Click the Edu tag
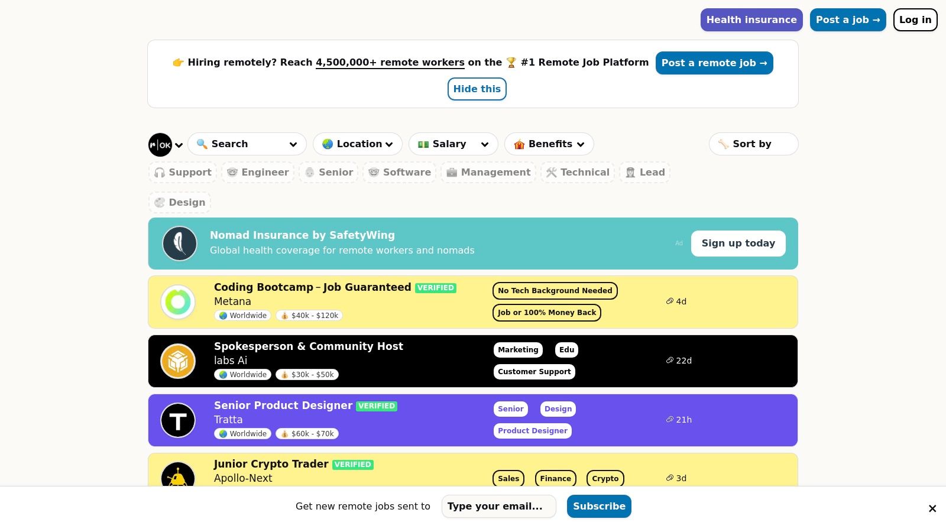 click(x=567, y=350)
